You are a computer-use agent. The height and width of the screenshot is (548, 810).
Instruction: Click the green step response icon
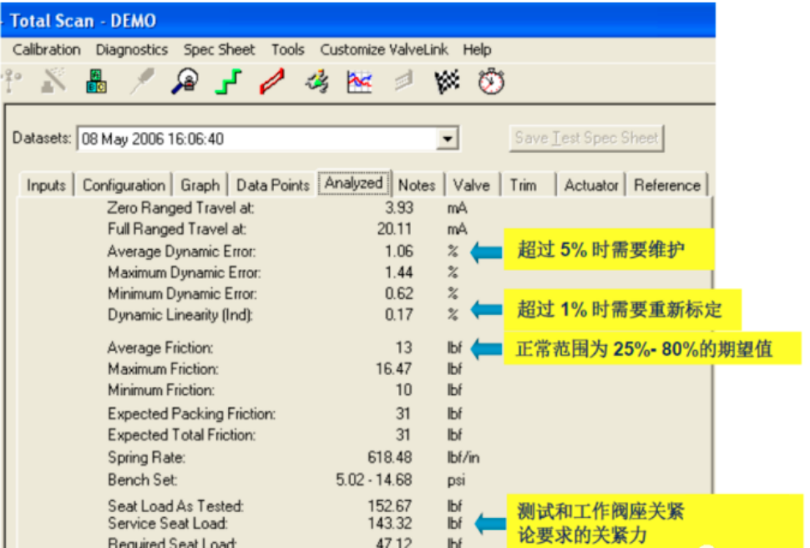pyautogui.click(x=228, y=82)
